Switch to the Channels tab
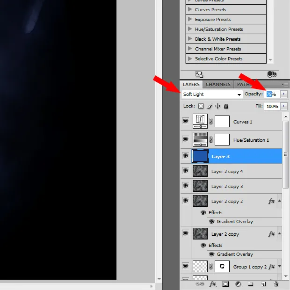This screenshot has height=290, width=290. tap(218, 85)
